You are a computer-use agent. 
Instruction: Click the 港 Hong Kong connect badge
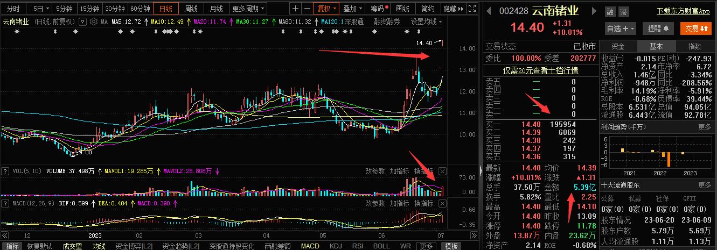tap(623, 12)
